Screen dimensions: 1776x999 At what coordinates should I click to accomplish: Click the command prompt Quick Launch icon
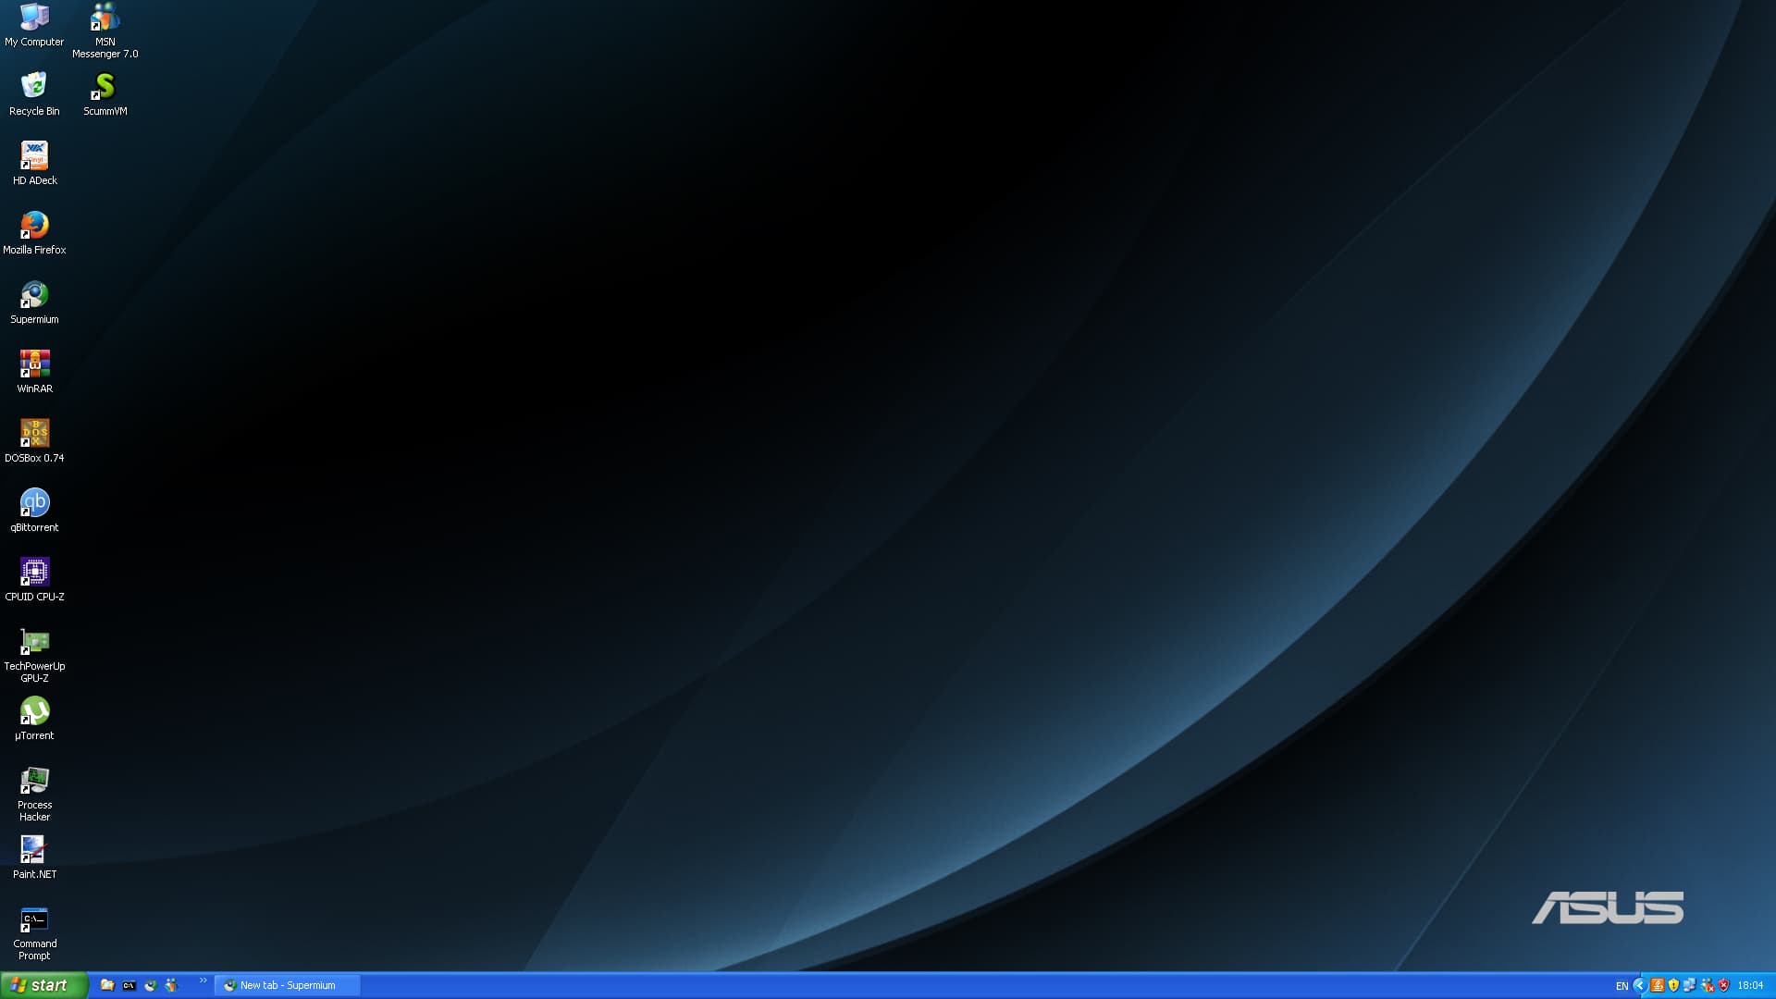coord(129,985)
